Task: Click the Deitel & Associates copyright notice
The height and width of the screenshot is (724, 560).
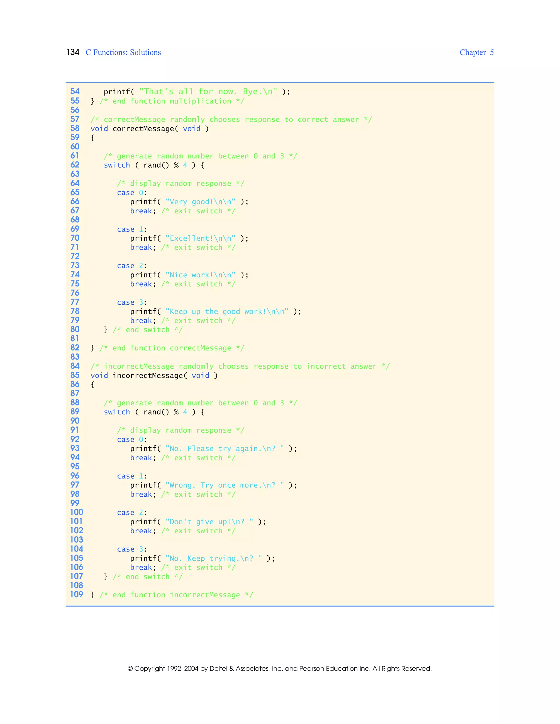Action: tap(280, 668)
